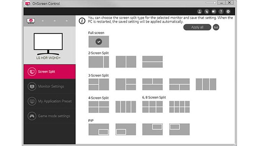Choose 2-Screen Split horizontal top-bottom layout

[x=152, y=62]
